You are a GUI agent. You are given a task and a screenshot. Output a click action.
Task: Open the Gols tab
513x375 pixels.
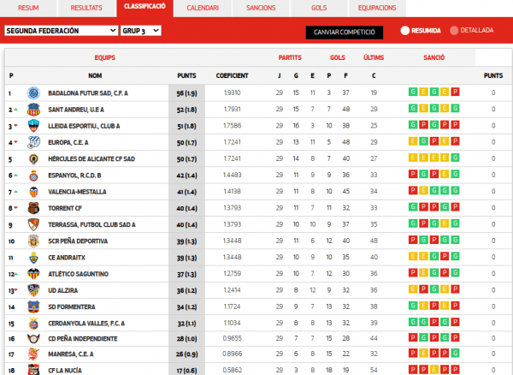(319, 8)
